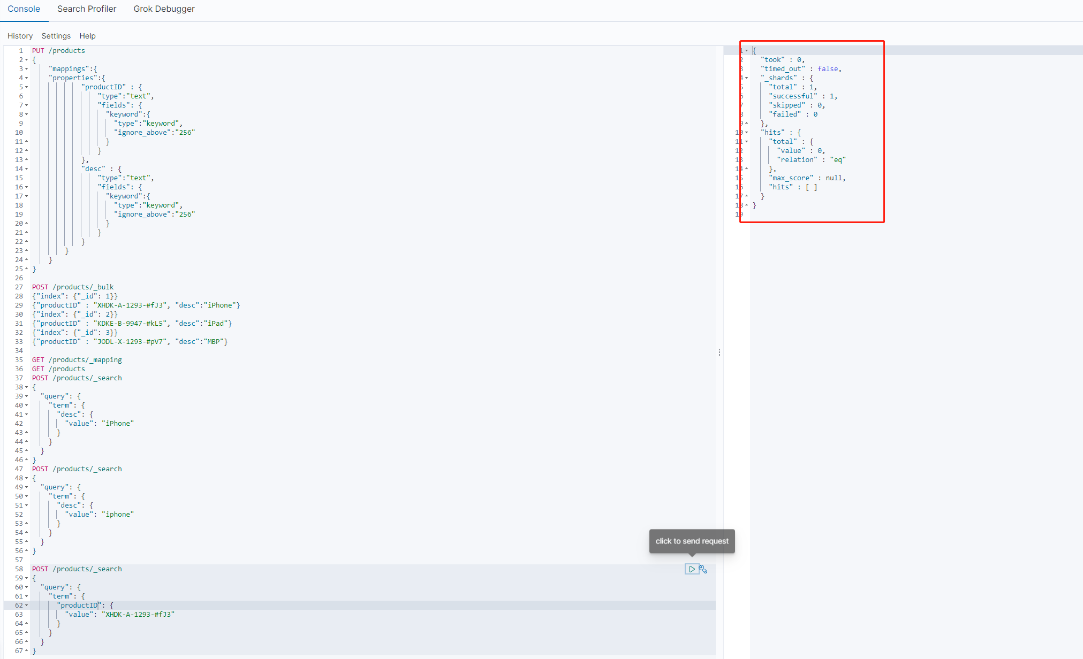
Task: Open the Grok Debugger tab
Action: (164, 9)
